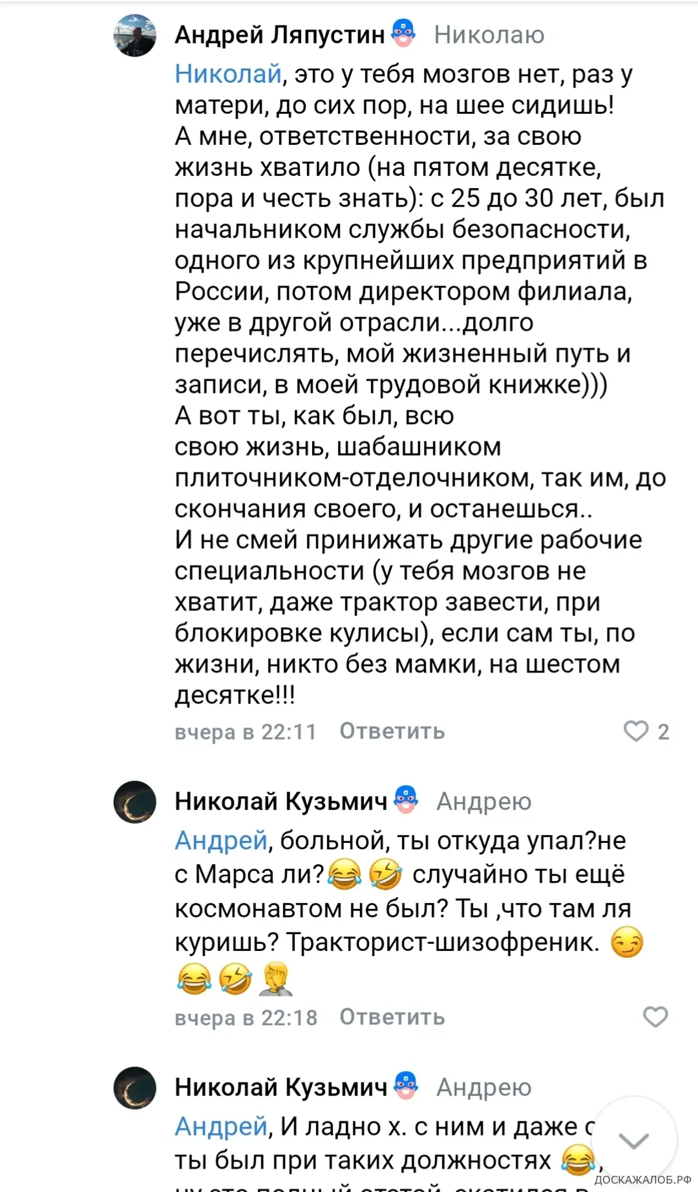This screenshot has height=1192, width=698.
Task: Open the 'вчера в 22:11' timestamp
Action: pyautogui.click(x=246, y=732)
